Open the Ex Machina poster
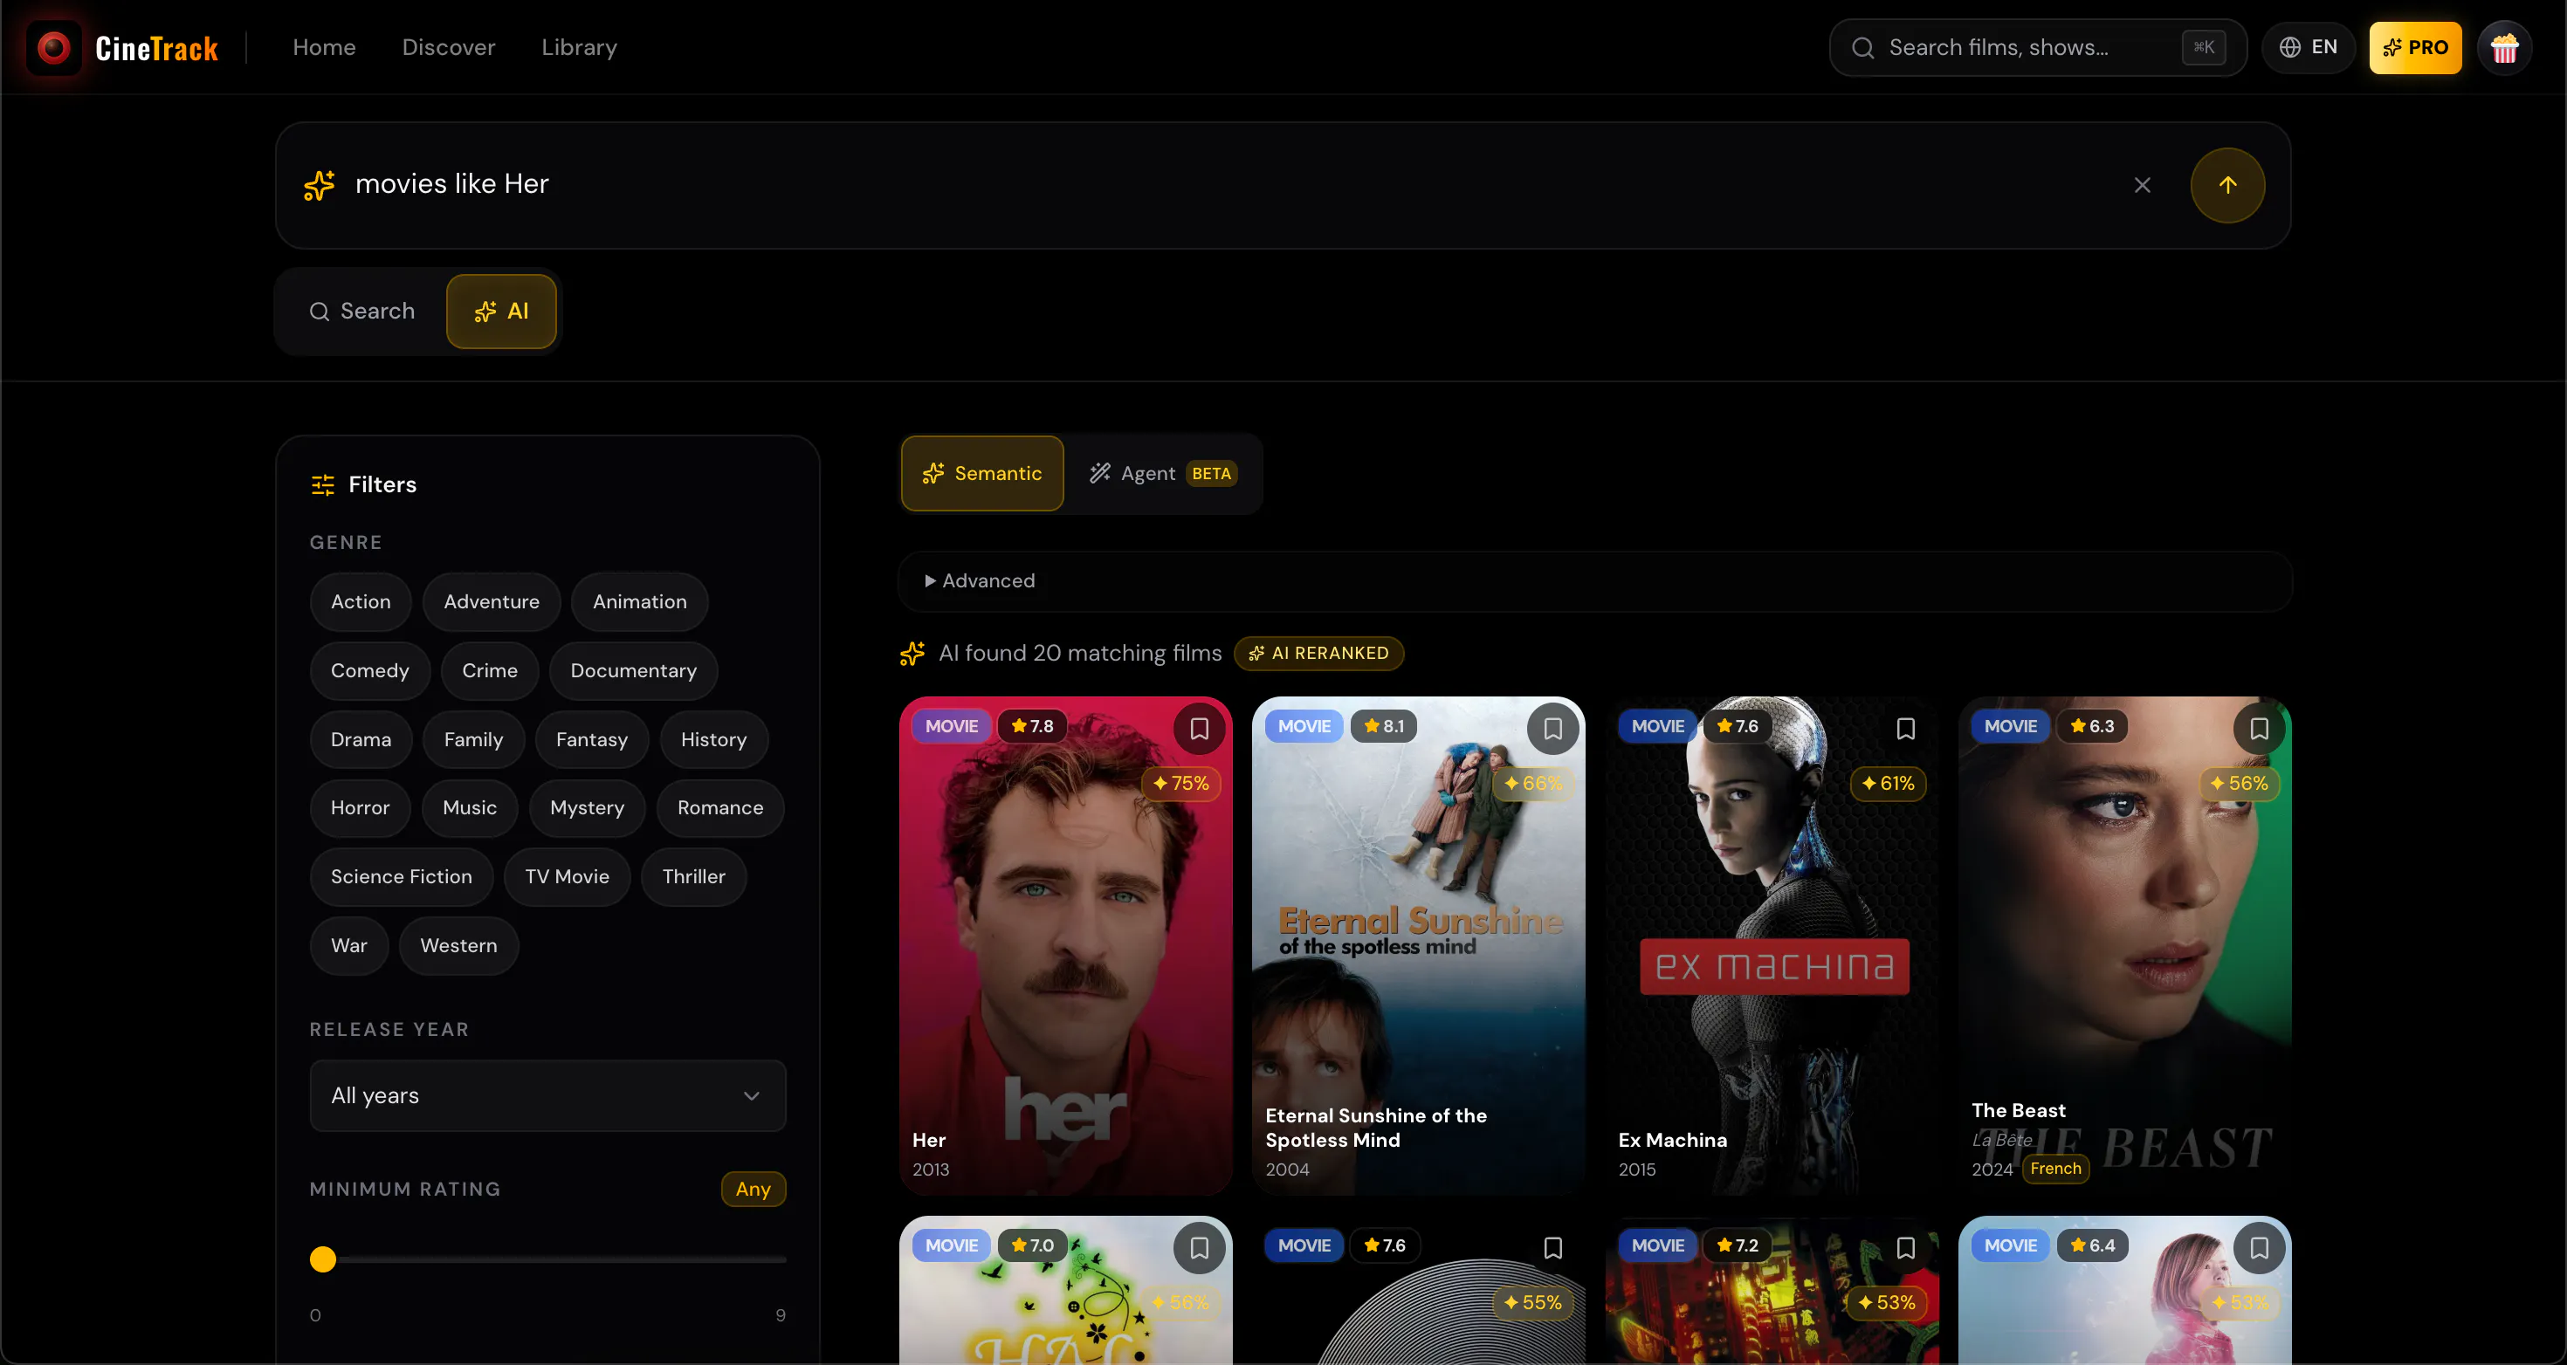Viewport: 2567px width, 1365px height. pyautogui.click(x=1772, y=945)
